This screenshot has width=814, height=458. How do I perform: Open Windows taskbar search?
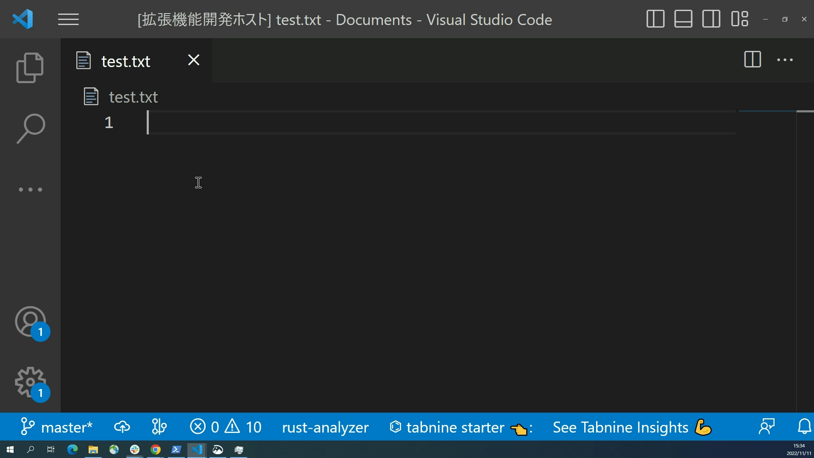click(31, 450)
